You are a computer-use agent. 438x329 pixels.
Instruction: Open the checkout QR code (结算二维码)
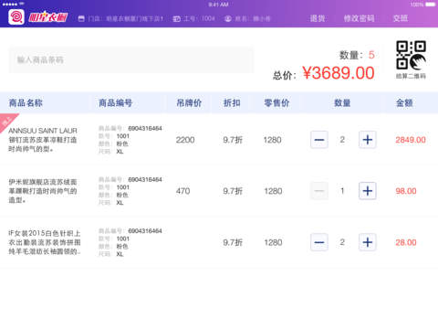pyautogui.click(x=411, y=59)
